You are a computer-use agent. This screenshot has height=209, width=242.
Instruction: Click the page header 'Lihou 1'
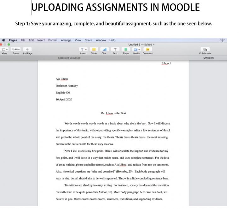pyautogui.click(x=166, y=63)
